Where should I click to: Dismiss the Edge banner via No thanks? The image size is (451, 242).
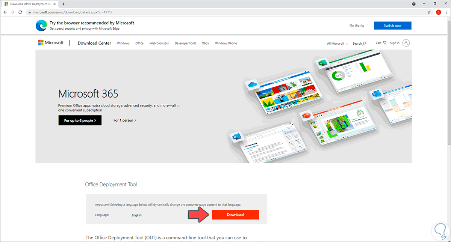coord(356,25)
